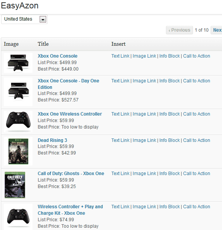Image resolution: width=222 pixels, height=230 pixels.
Task: Insert Text Link for Day One Edition
Action: pos(120,81)
